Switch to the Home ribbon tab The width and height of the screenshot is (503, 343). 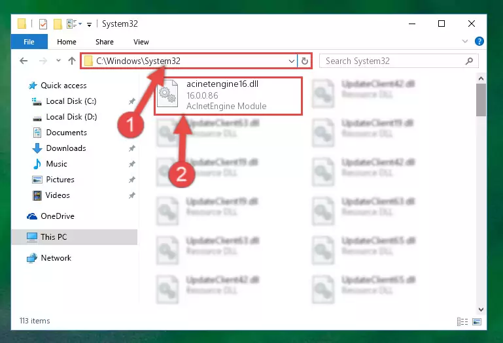click(x=67, y=42)
